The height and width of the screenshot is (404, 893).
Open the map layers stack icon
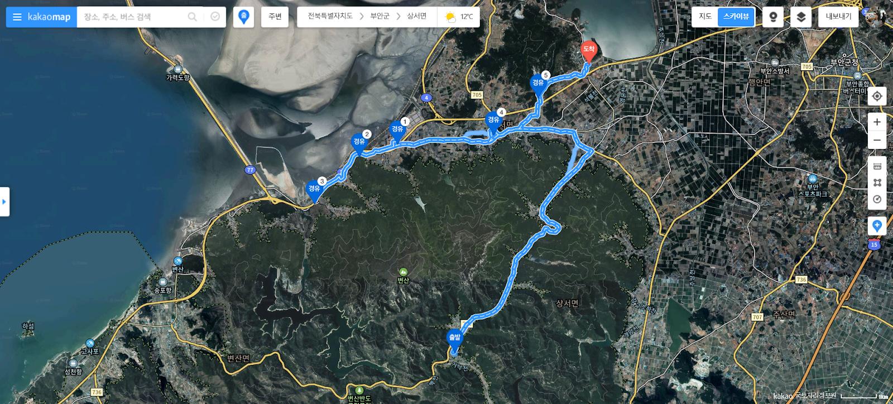[x=801, y=17]
